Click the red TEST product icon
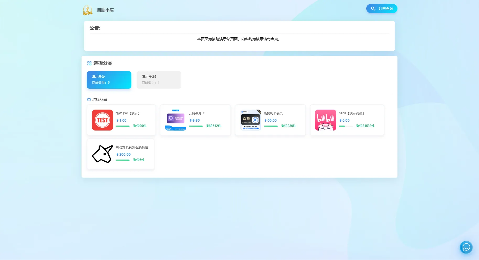This screenshot has width=479, height=260. click(x=103, y=120)
